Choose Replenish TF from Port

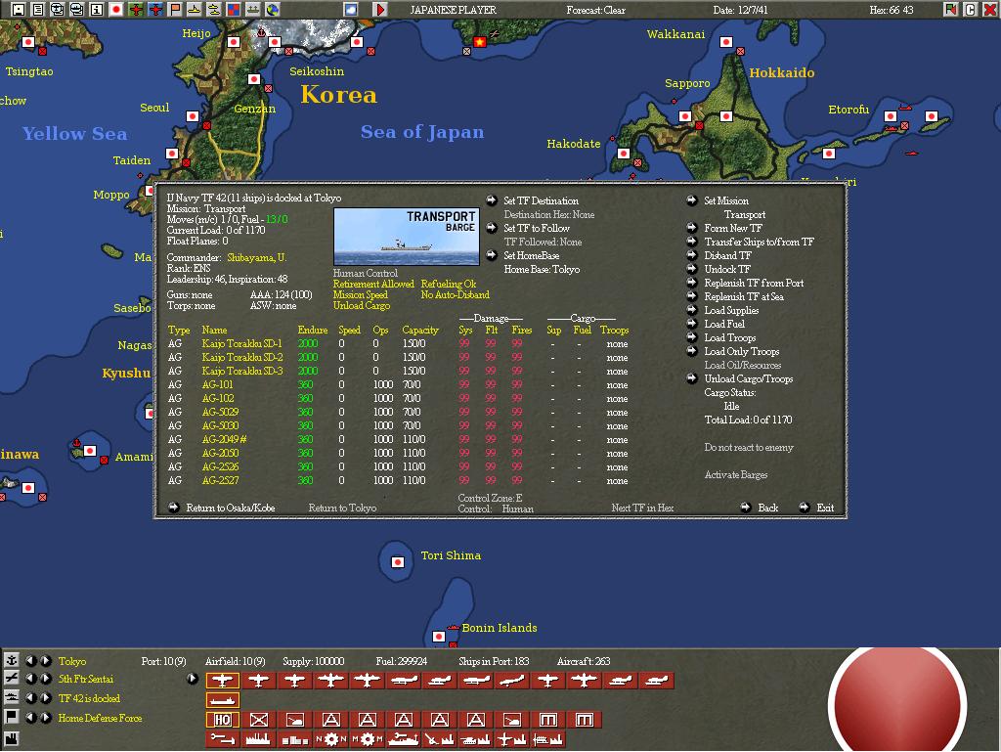pyautogui.click(x=754, y=284)
